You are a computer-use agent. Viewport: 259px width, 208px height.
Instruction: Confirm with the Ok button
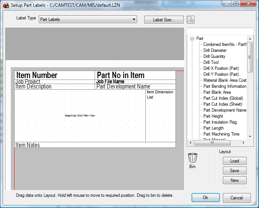pos(205,198)
